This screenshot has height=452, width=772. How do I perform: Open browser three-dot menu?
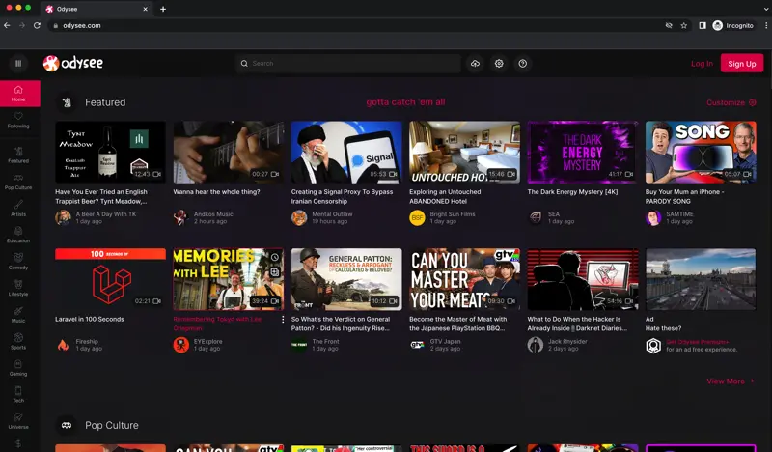pos(766,26)
